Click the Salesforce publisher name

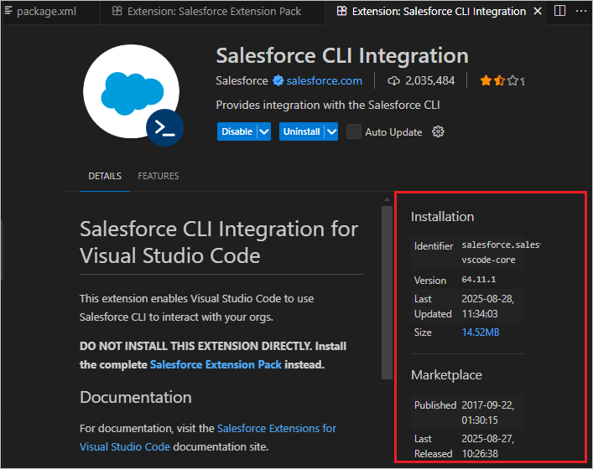242,80
